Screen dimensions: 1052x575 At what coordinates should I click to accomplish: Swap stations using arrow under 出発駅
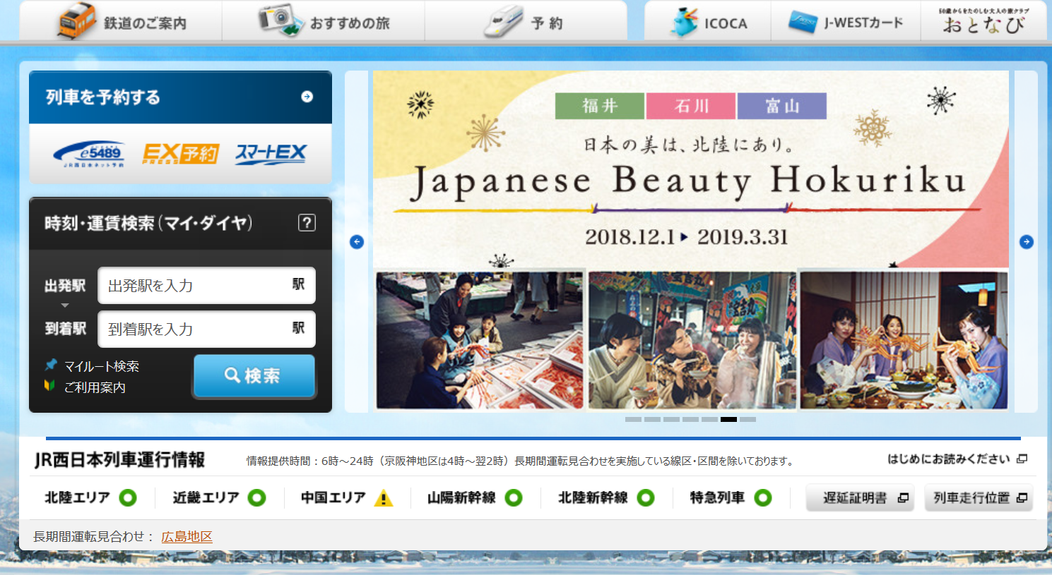tap(65, 305)
